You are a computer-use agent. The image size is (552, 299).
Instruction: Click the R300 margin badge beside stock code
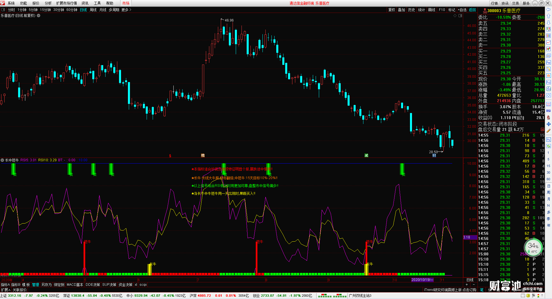(x=485, y=11)
